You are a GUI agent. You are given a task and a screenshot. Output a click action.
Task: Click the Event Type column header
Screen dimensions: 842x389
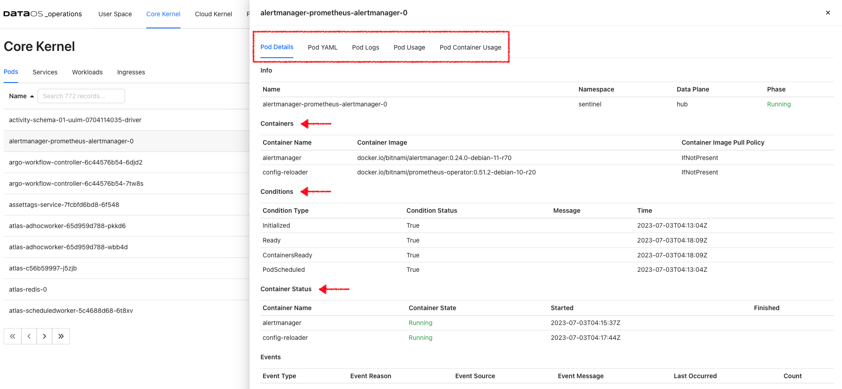click(x=279, y=376)
